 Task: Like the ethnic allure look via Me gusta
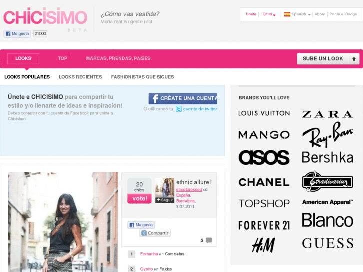[x=141, y=225]
